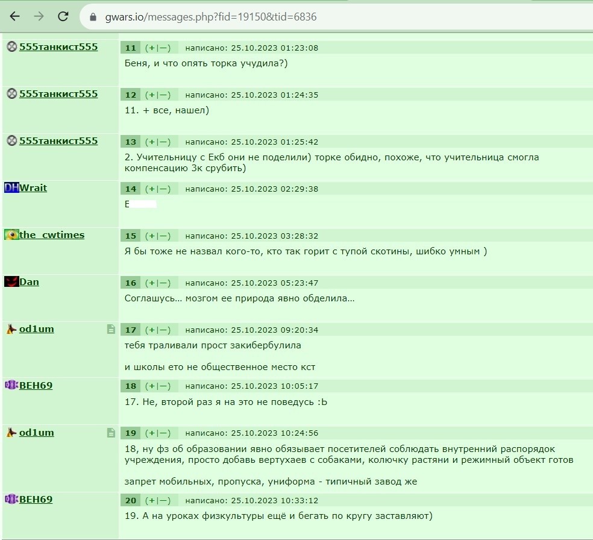Click message about 'уроках физкультуры' in post 20
The height and width of the screenshot is (540, 593).
coord(278,516)
